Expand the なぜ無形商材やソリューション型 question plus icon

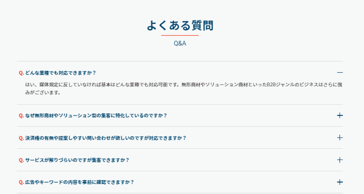point(340,115)
